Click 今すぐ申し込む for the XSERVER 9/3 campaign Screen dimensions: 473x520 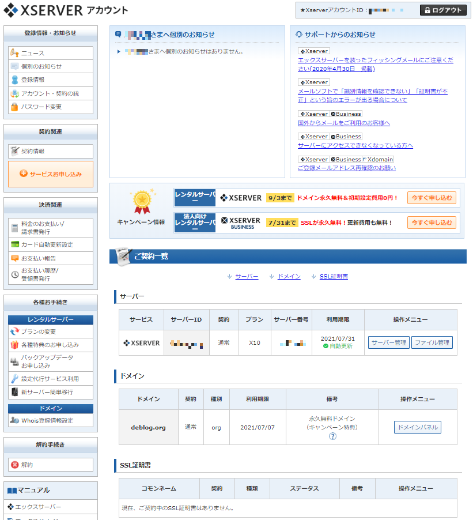[432, 198]
